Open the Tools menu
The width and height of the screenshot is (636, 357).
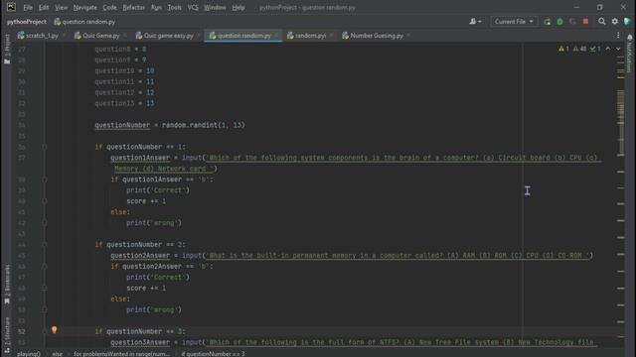point(175,7)
